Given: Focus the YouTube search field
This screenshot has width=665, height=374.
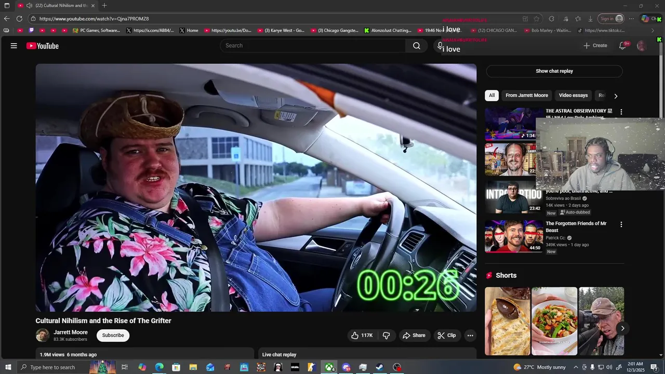Looking at the screenshot, I should (313, 46).
